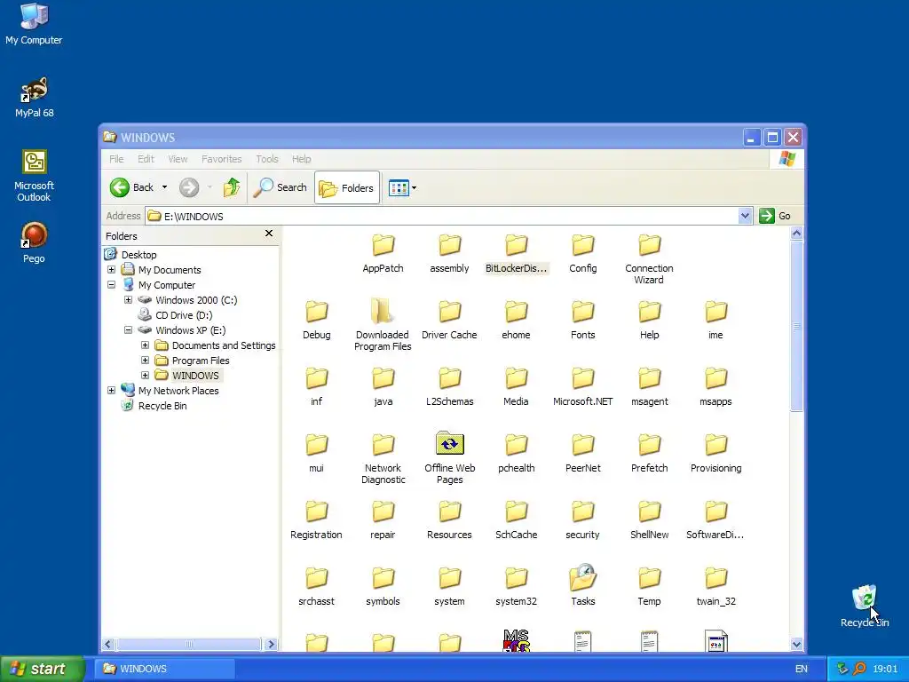Click the EN language indicator
Viewport: 909px width, 682px height.
point(802,669)
